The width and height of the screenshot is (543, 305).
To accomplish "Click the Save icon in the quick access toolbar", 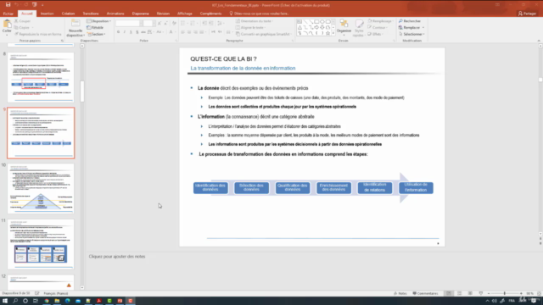I will [8, 5].
